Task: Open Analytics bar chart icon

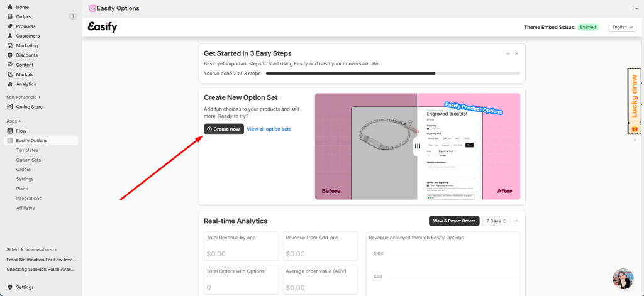Action: point(10,84)
